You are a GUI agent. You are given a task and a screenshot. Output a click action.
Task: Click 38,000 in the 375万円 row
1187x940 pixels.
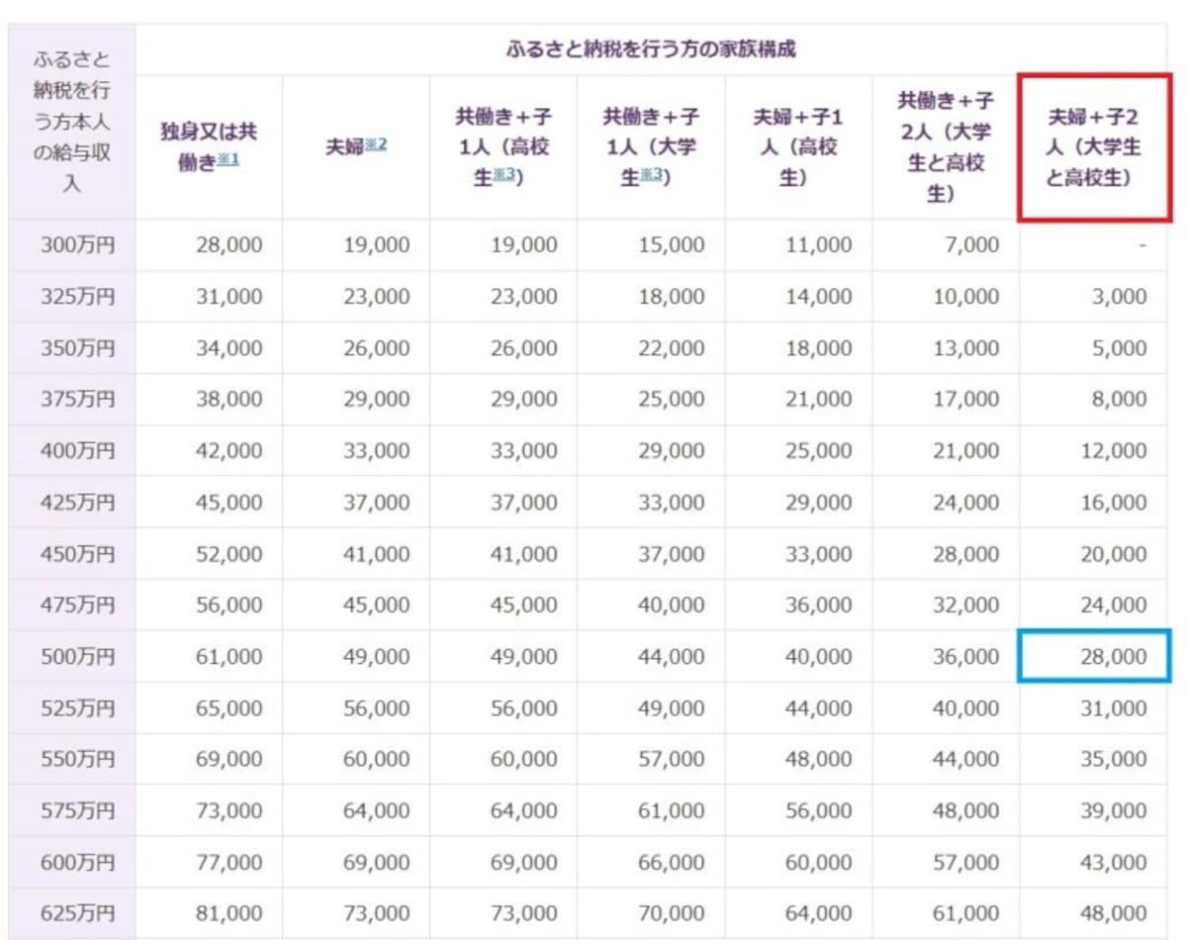click(x=229, y=400)
